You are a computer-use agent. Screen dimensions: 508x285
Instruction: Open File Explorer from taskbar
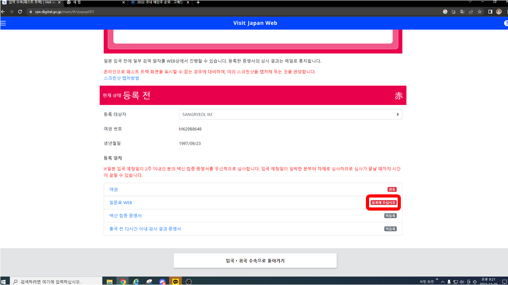pos(110,281)
